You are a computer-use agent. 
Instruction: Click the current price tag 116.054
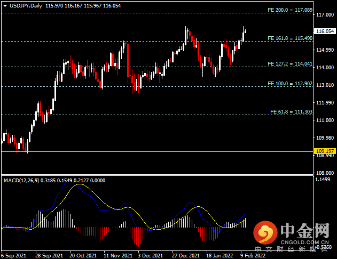click(x=325, y=31)
